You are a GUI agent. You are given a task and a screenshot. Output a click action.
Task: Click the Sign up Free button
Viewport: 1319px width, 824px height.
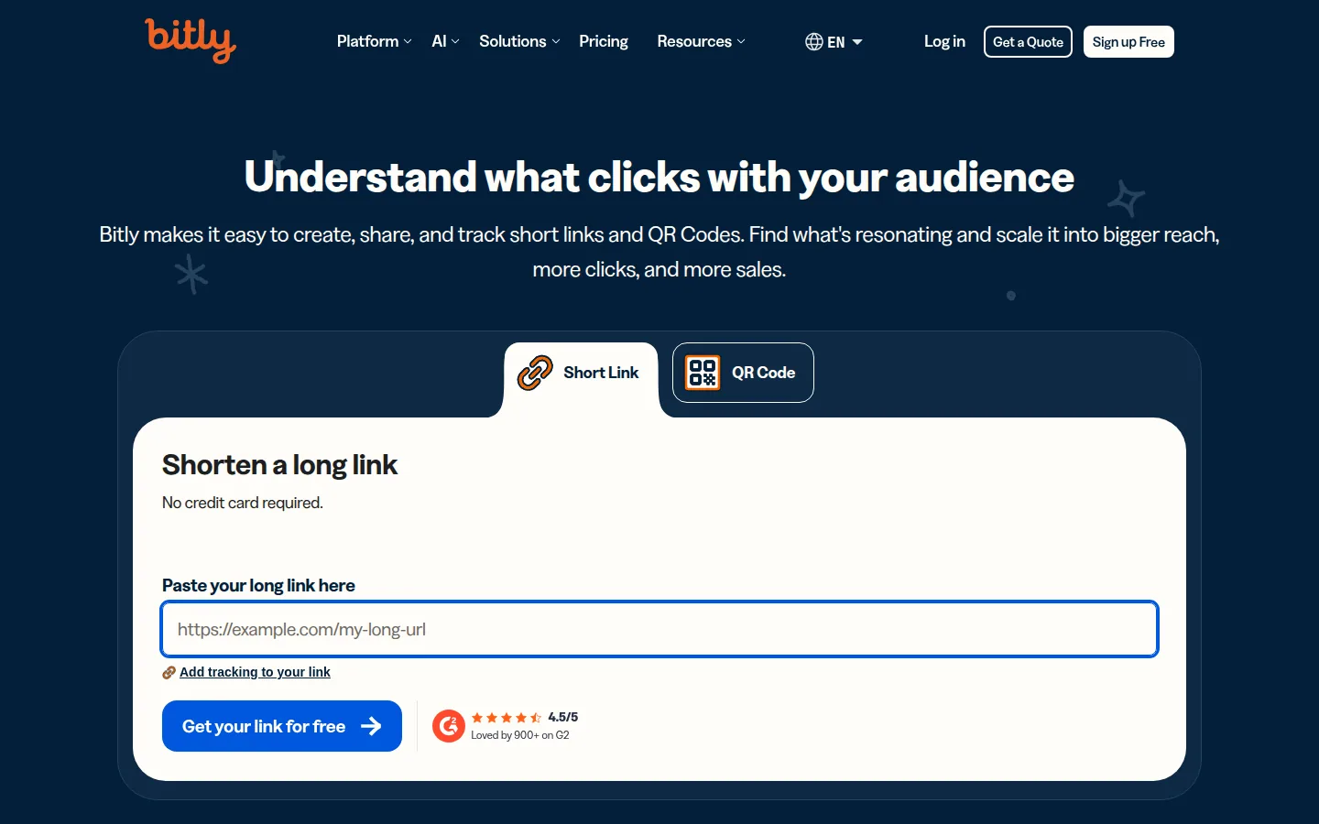tap(1128, 42)
